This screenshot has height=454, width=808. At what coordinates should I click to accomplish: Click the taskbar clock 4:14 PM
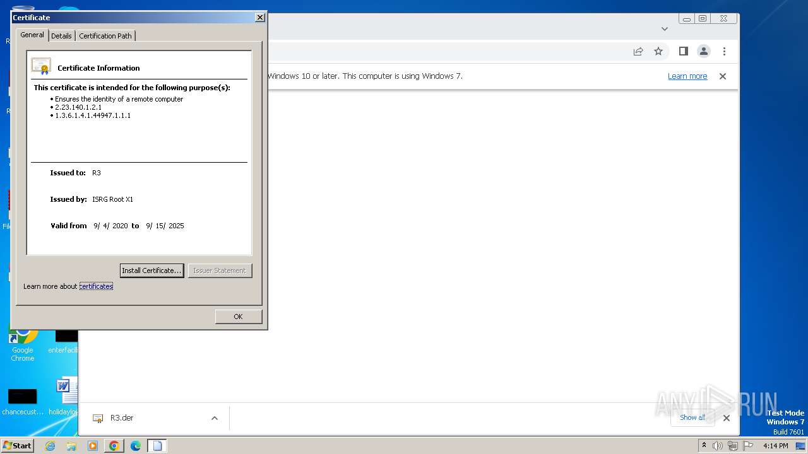(x=775, y=446)
